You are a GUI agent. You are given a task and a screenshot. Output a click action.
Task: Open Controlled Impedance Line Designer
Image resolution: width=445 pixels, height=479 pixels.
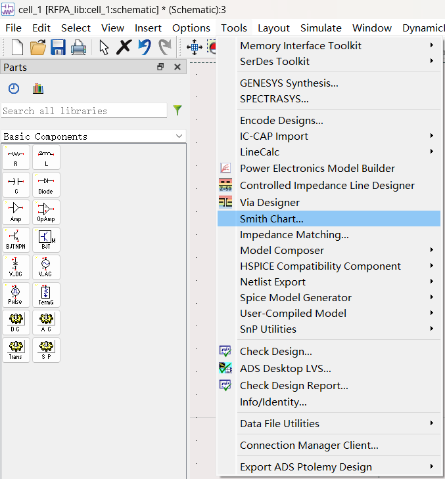click(x=329, y=186)
